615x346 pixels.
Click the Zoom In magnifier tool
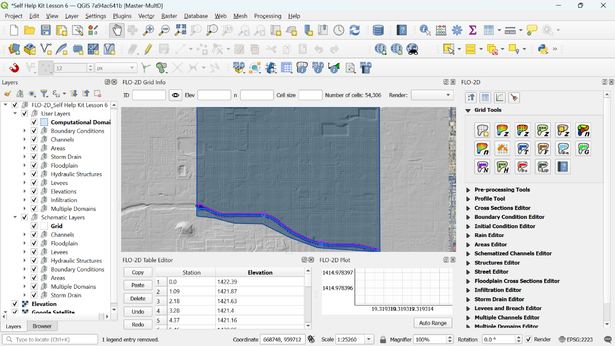(x=148, y=30)
